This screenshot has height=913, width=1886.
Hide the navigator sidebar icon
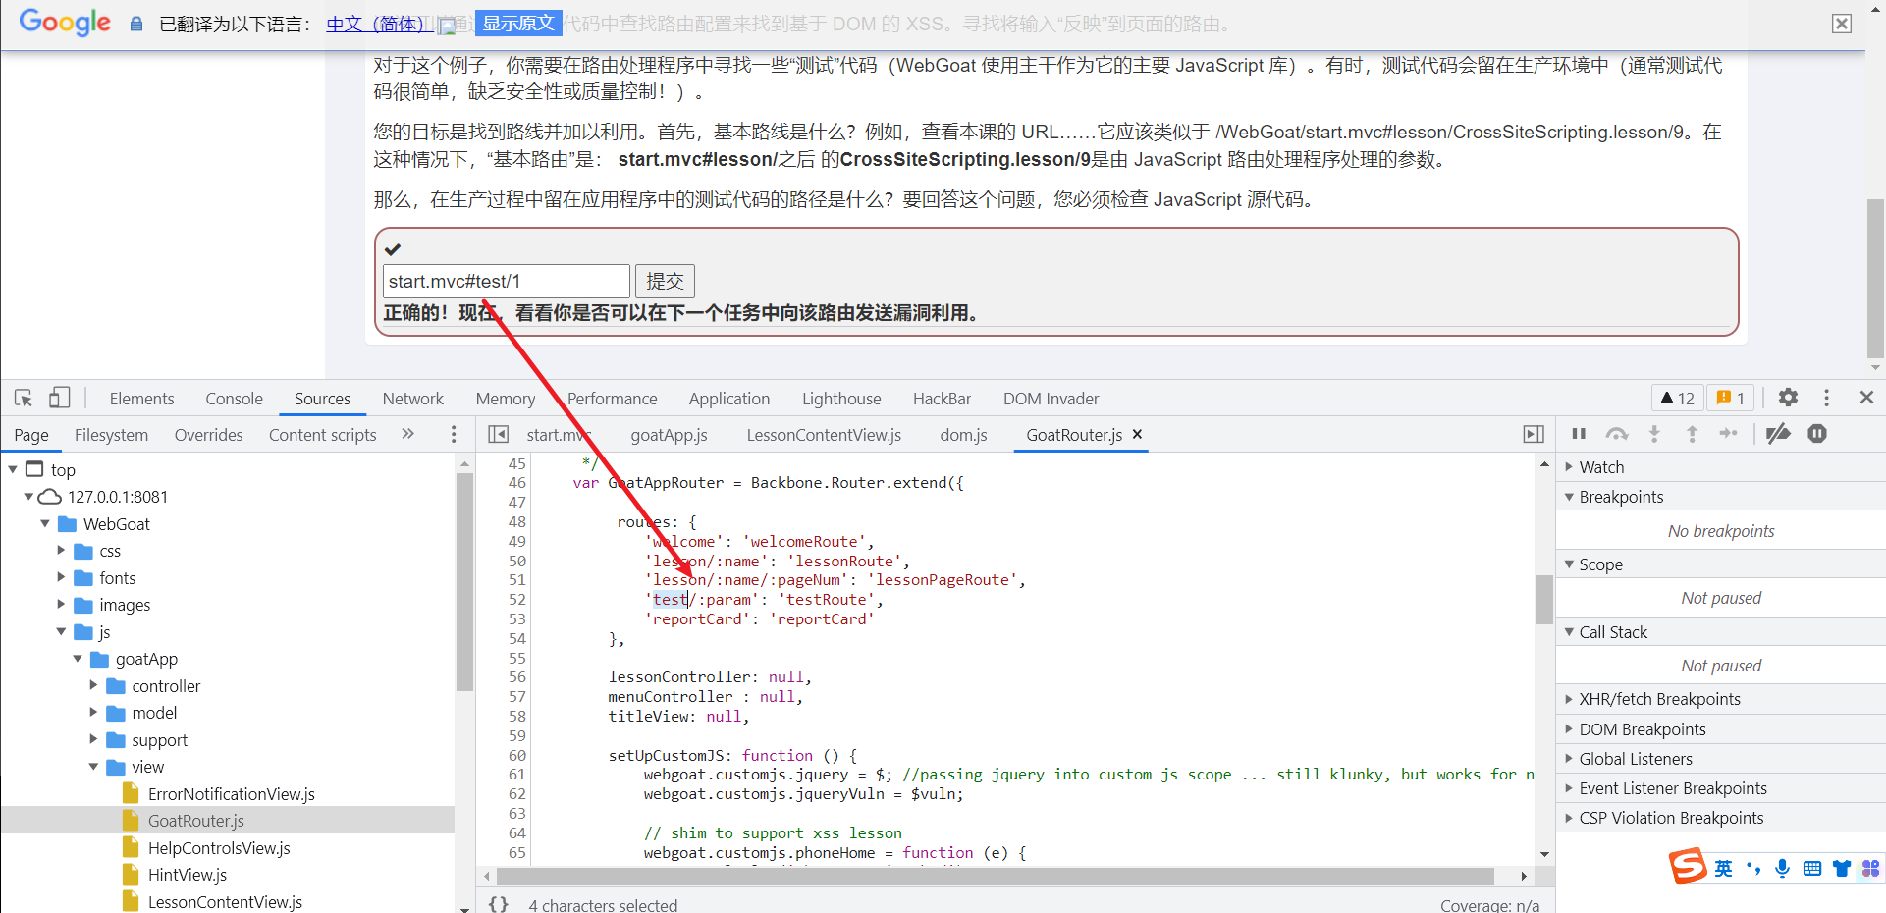pyautogui.click(x=499, y=434)
